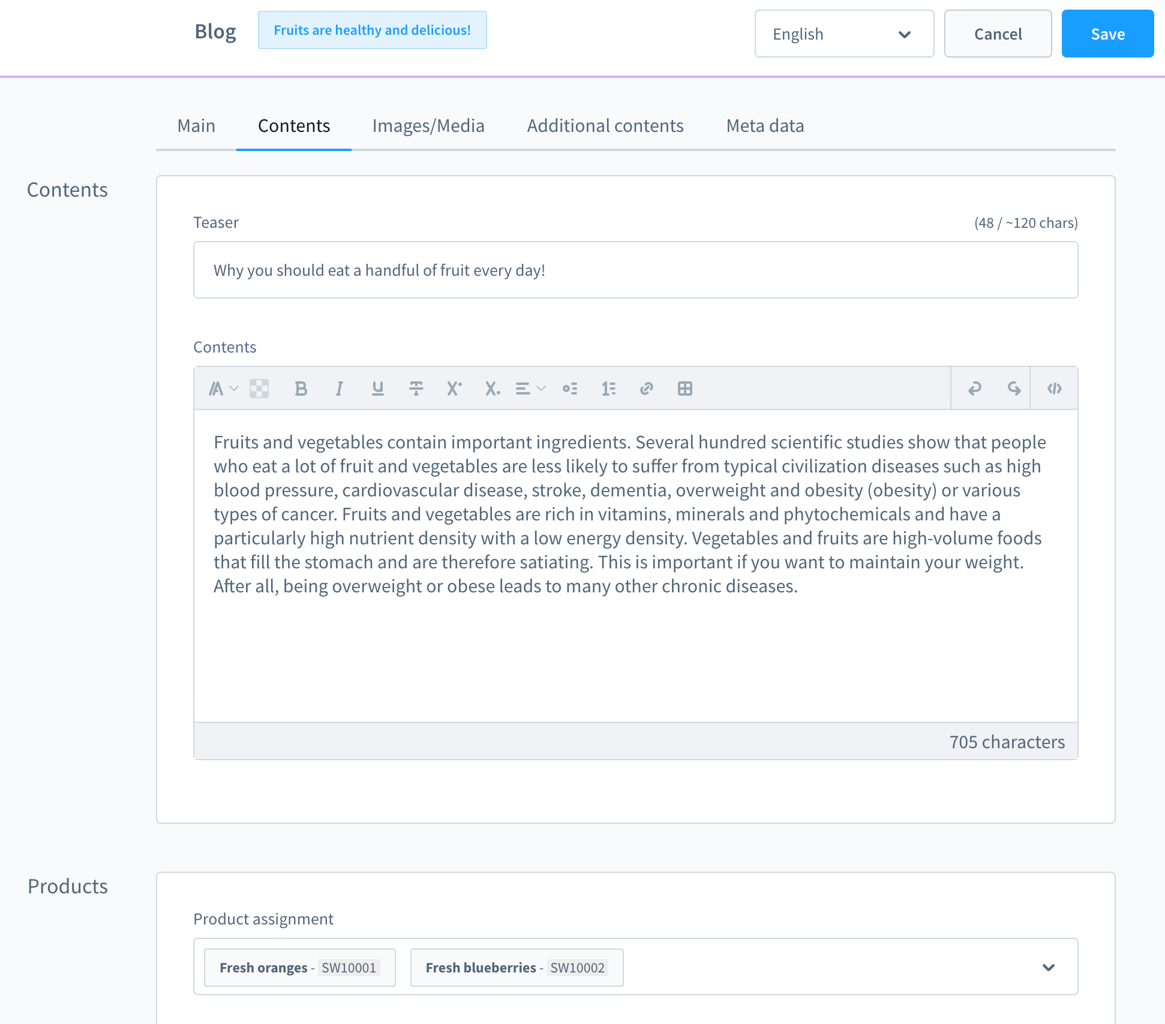This screenshot has height=1024, width=1165.
Task: Click the '(48 / ~120 chars)' teaser counter
Action: (x=1026, y=223)
